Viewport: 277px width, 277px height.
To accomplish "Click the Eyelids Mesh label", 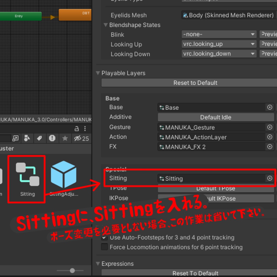I will 129,15.
